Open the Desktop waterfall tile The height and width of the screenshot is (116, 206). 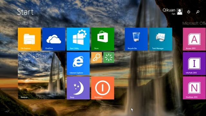(42, 76)
